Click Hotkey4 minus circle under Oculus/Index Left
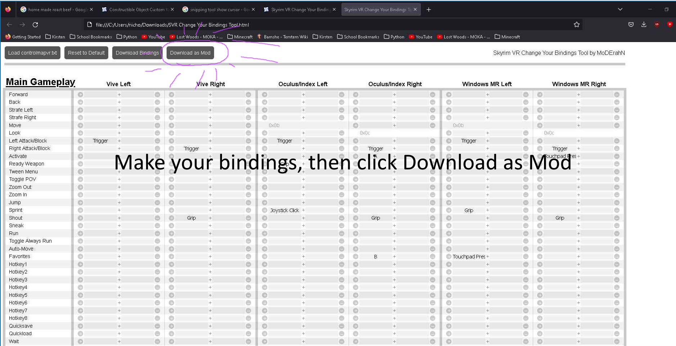Image resolution: width=676 pixels, height=346 pixels. tap(341, 287)
